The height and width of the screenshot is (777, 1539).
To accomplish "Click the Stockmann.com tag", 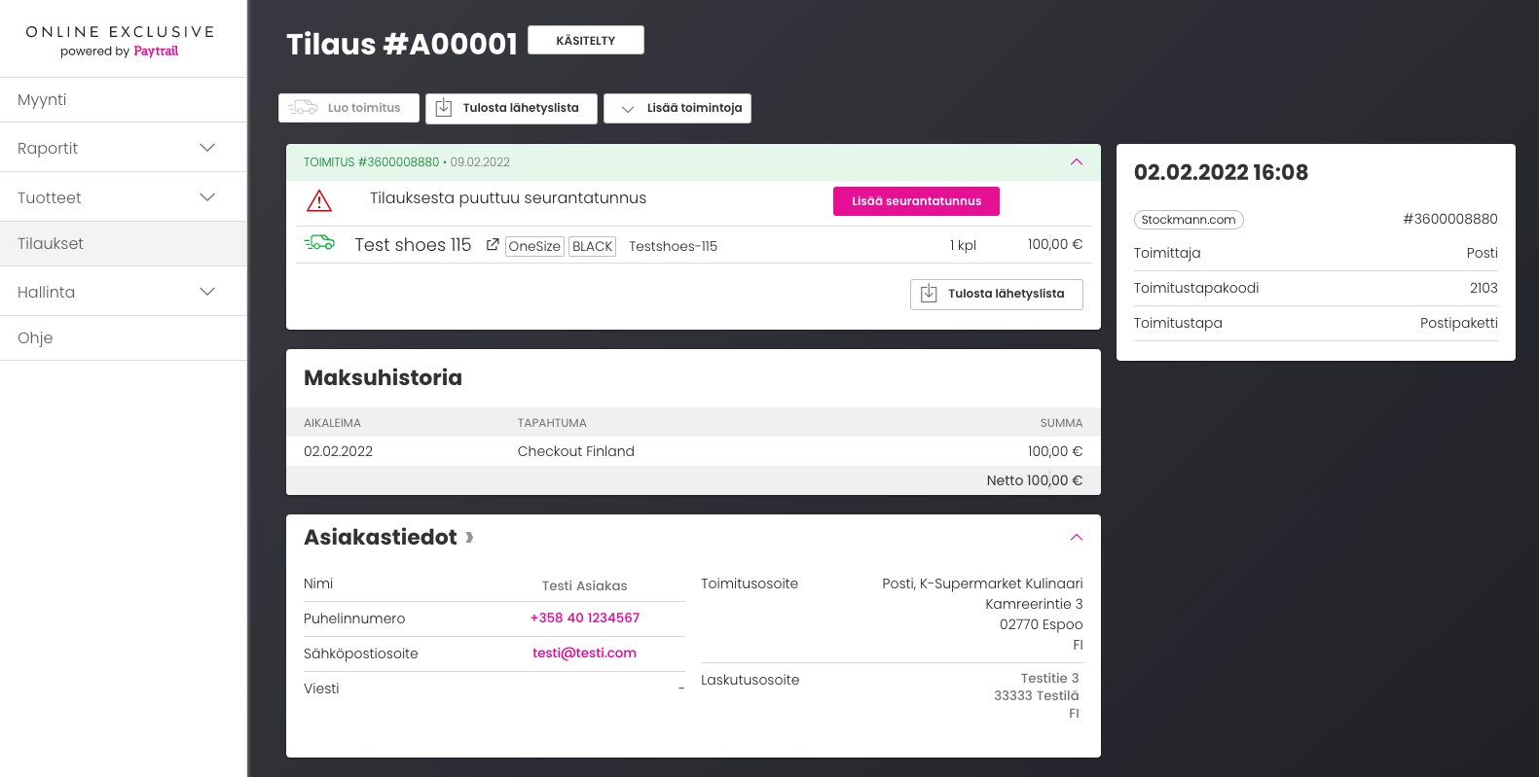I will click(x=1189, y=220).
